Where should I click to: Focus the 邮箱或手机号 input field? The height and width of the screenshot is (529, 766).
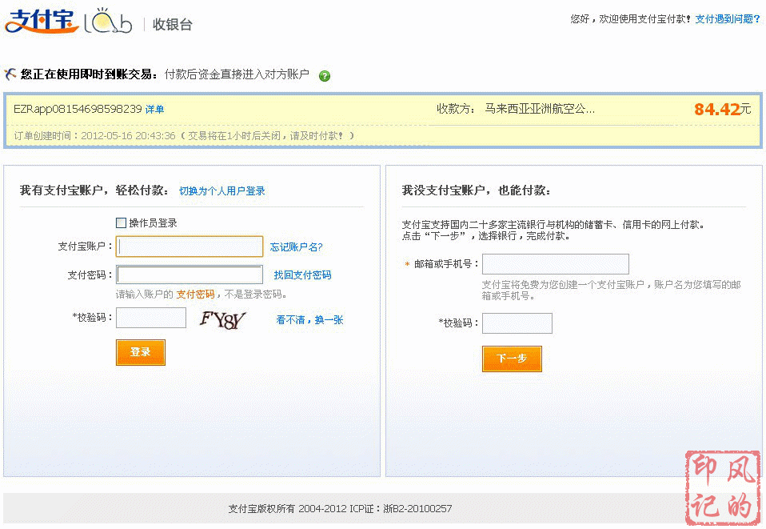pos(556,264)
